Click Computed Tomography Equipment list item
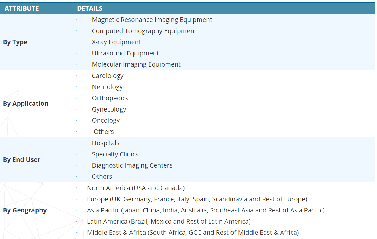Screen dimensions: 377x239 (144, 31)
